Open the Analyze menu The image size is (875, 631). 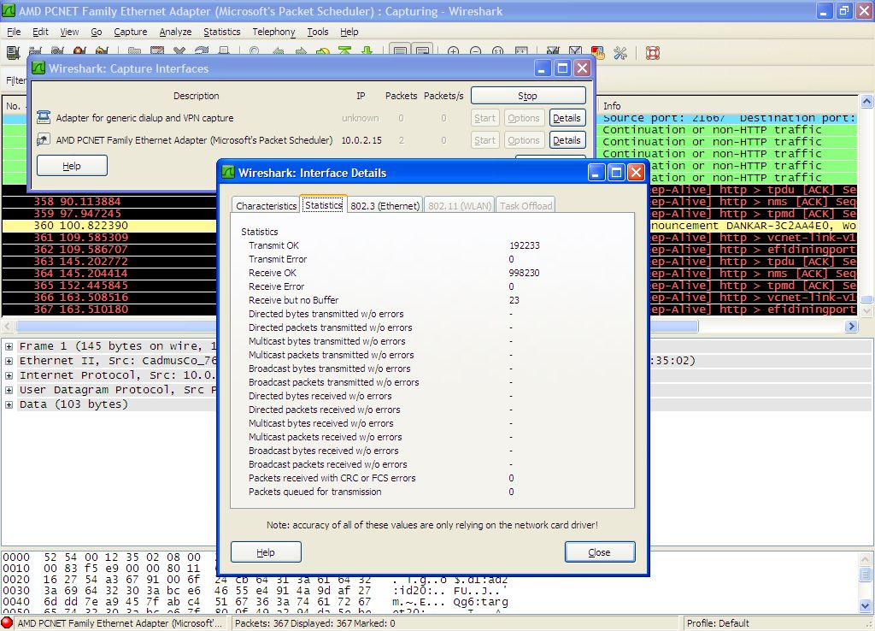click(175, 32)
